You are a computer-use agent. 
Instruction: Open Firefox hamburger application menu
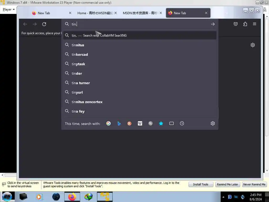click(254, 24)
